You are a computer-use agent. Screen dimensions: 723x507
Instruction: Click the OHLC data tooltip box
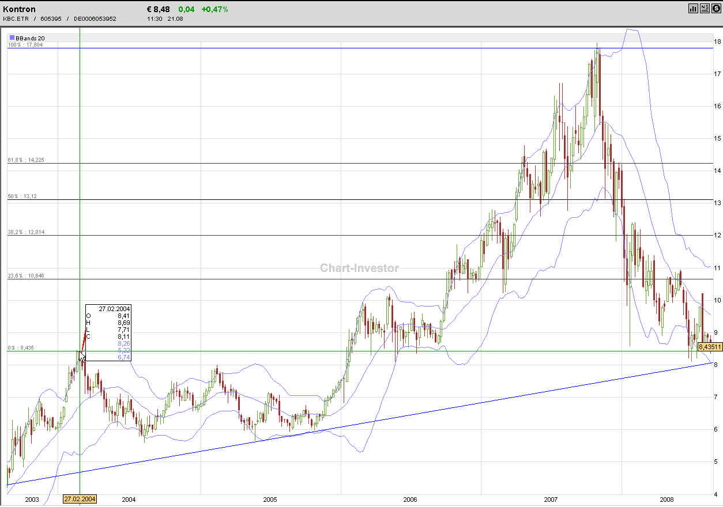pyautogui.click(x=108, y=333)
